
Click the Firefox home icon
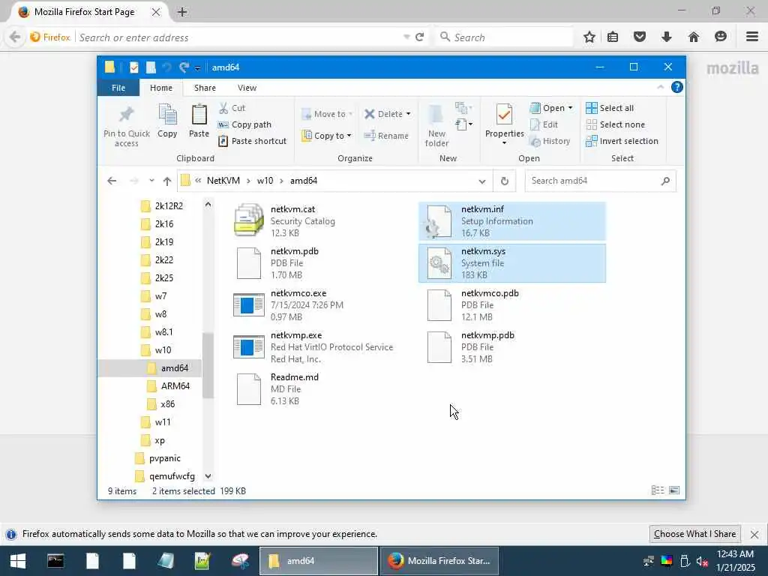(694, 37)
